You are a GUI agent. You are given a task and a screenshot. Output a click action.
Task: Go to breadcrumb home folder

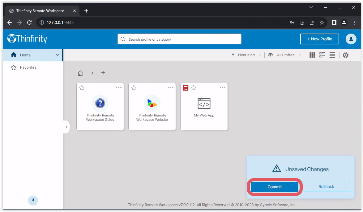coord(80,73)
